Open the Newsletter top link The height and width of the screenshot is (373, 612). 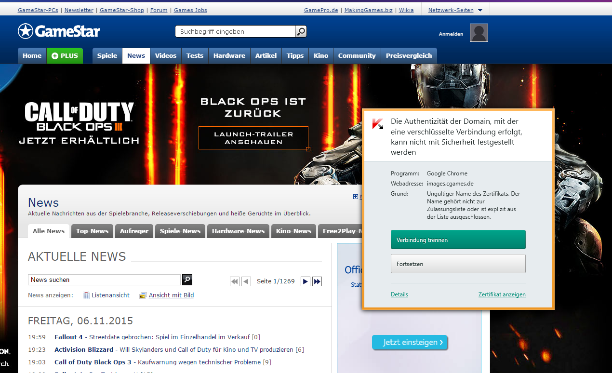click(x=79, y=10)
